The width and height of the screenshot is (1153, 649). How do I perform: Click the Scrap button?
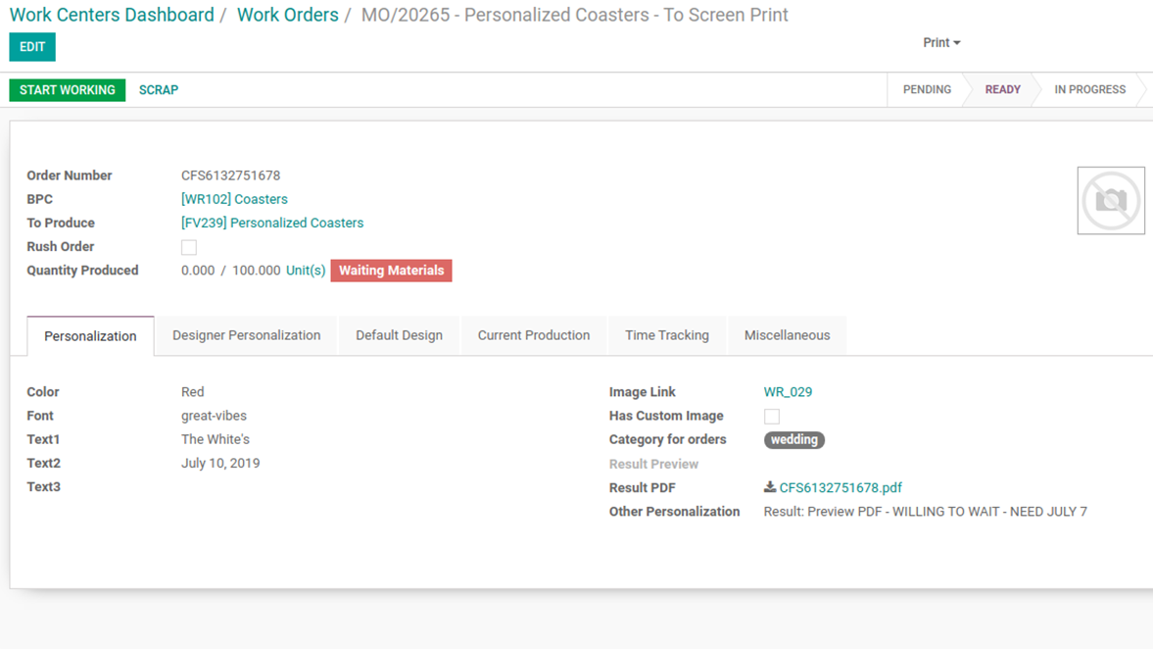pyautogui.click(x=159, y=90)
